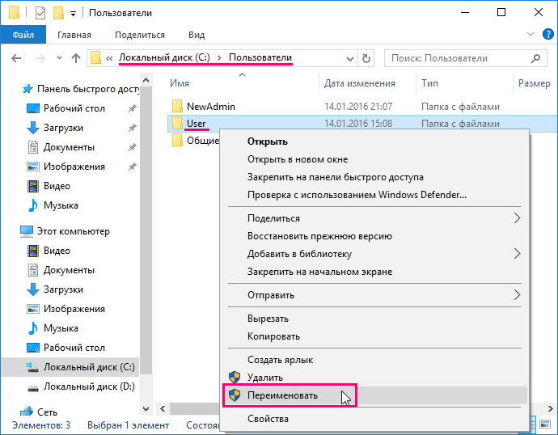This screenshot has width=558, height=435.
Task: Sort by Дата изменения column header
Action: coord(359,83)
